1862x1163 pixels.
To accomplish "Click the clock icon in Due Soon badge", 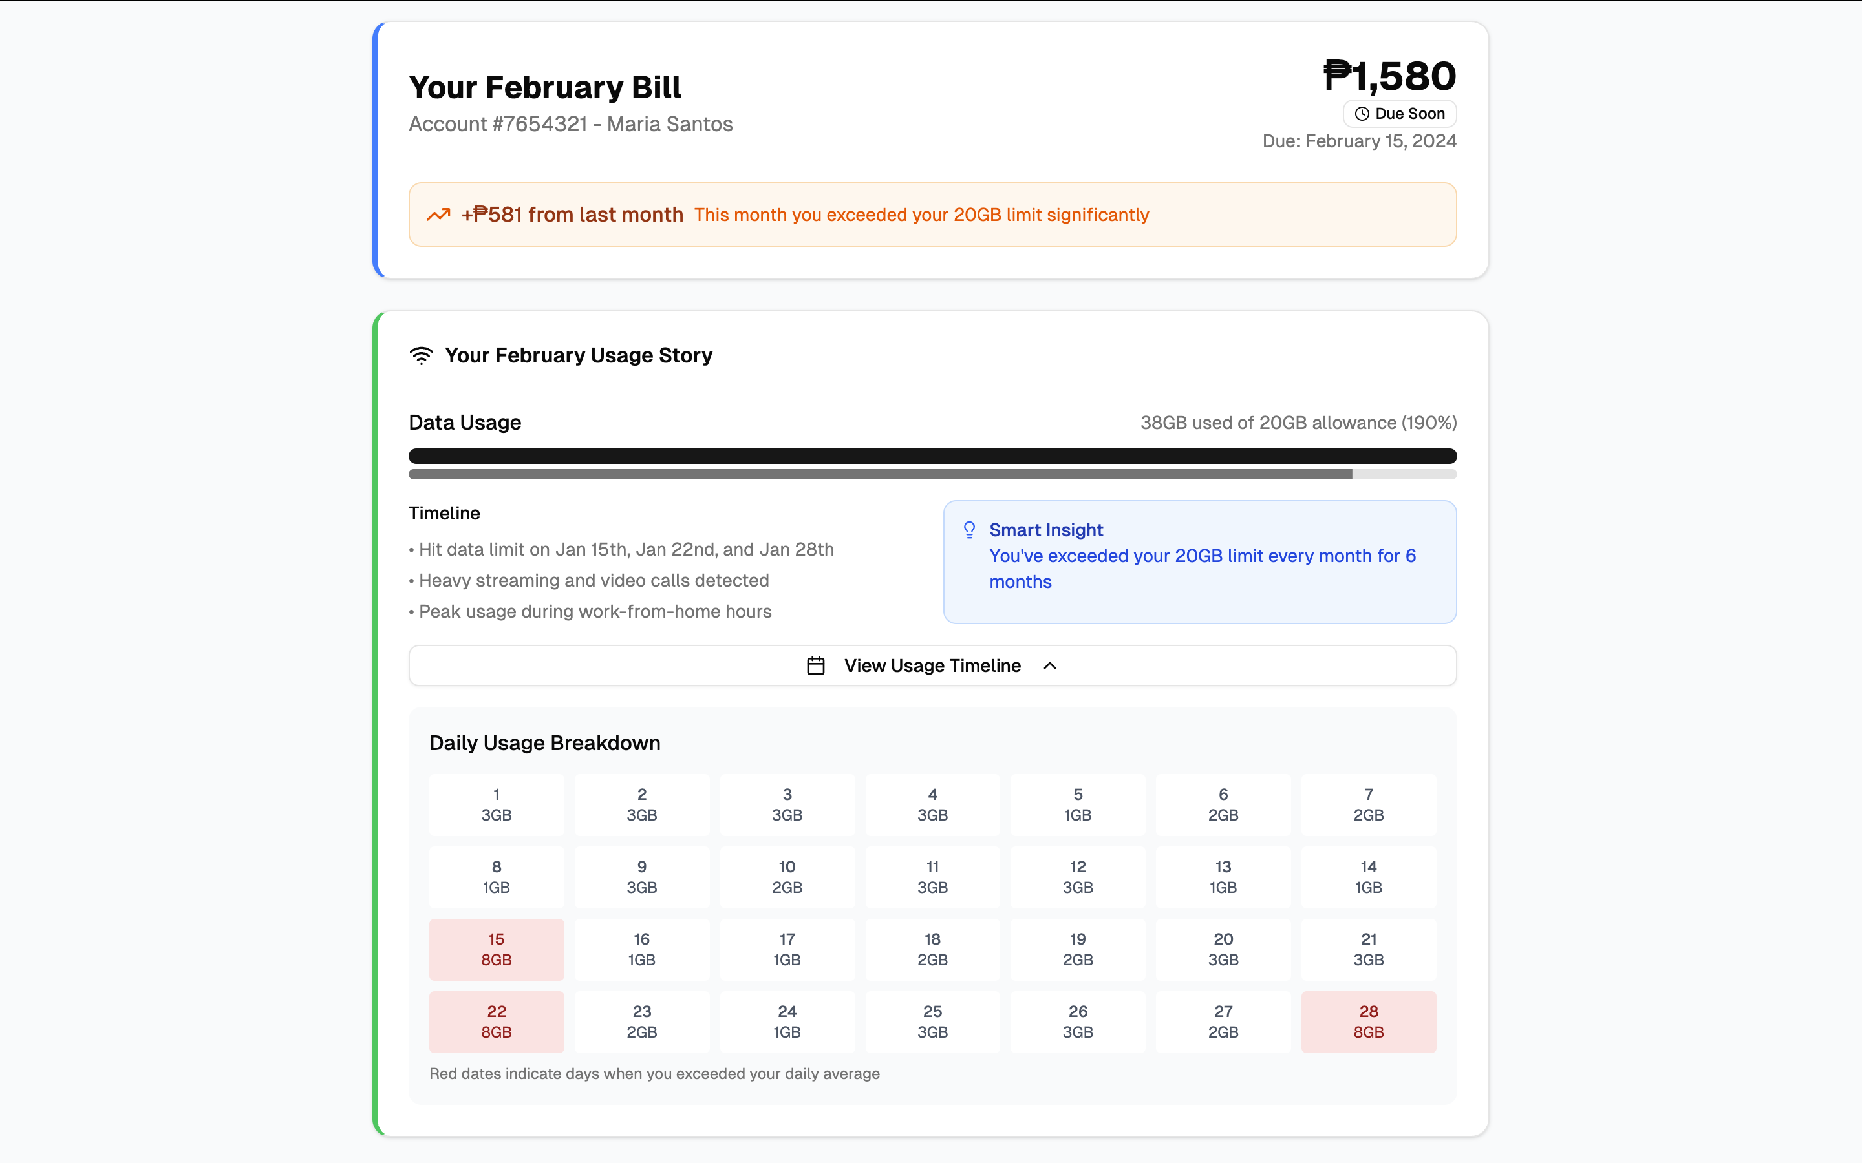I will pos(1362,114).
